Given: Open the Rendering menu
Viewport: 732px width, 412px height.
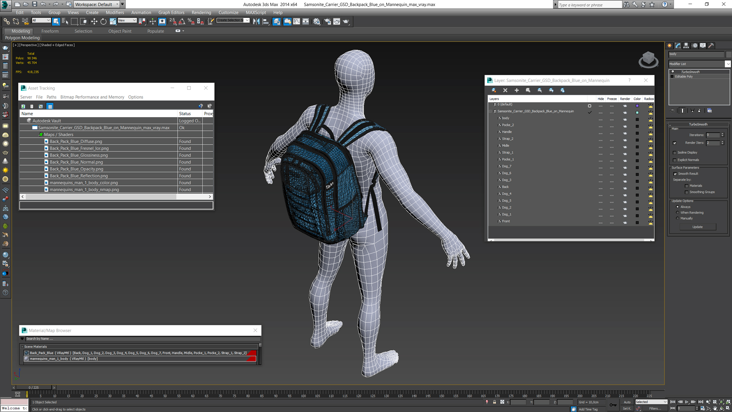Looking at the screenshot, I should coord(201,13).
